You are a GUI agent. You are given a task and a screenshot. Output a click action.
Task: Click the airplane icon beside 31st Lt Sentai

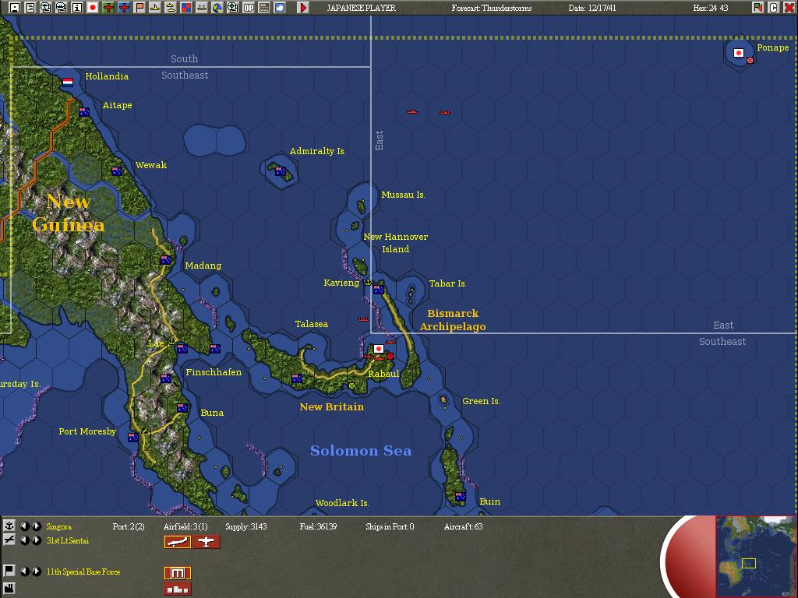[9, 540]
